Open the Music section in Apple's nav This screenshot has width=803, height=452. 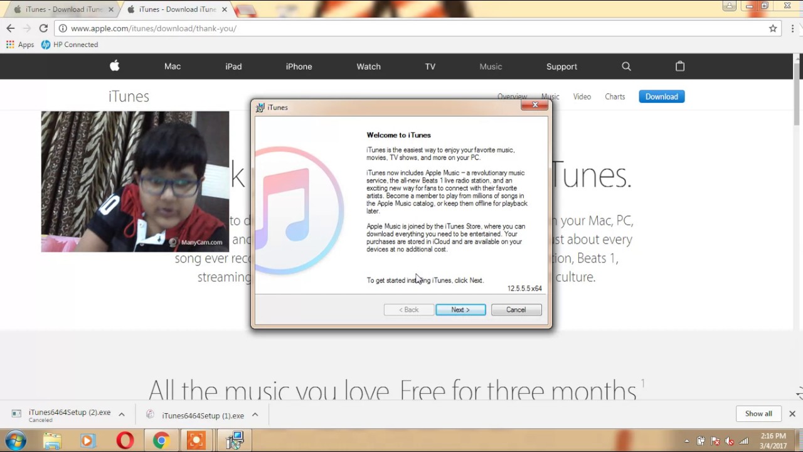tap(491, 67)
